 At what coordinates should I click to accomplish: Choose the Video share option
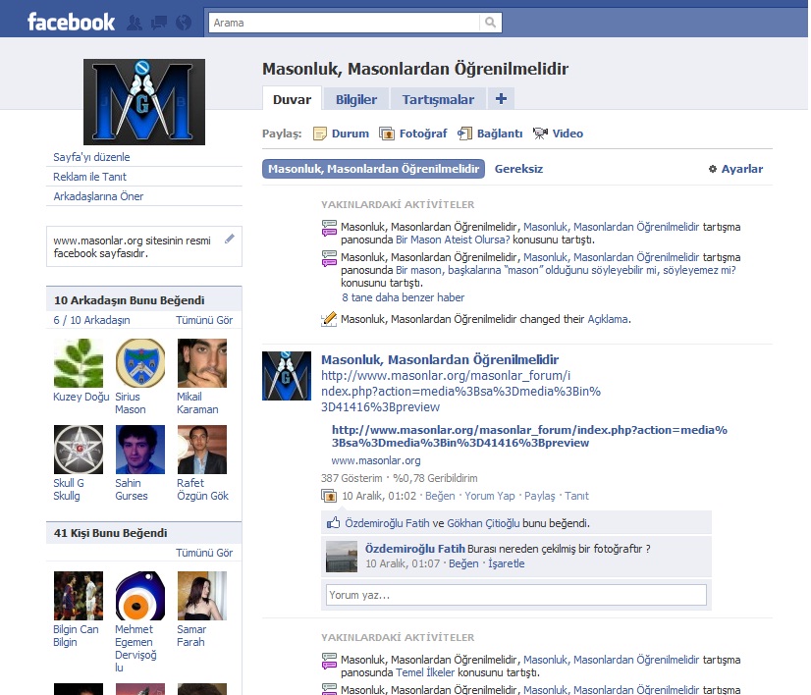pos(541,134)
